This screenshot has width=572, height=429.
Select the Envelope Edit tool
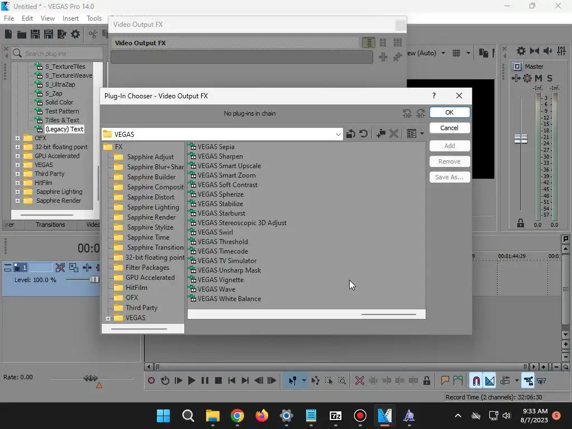[316, 381]
